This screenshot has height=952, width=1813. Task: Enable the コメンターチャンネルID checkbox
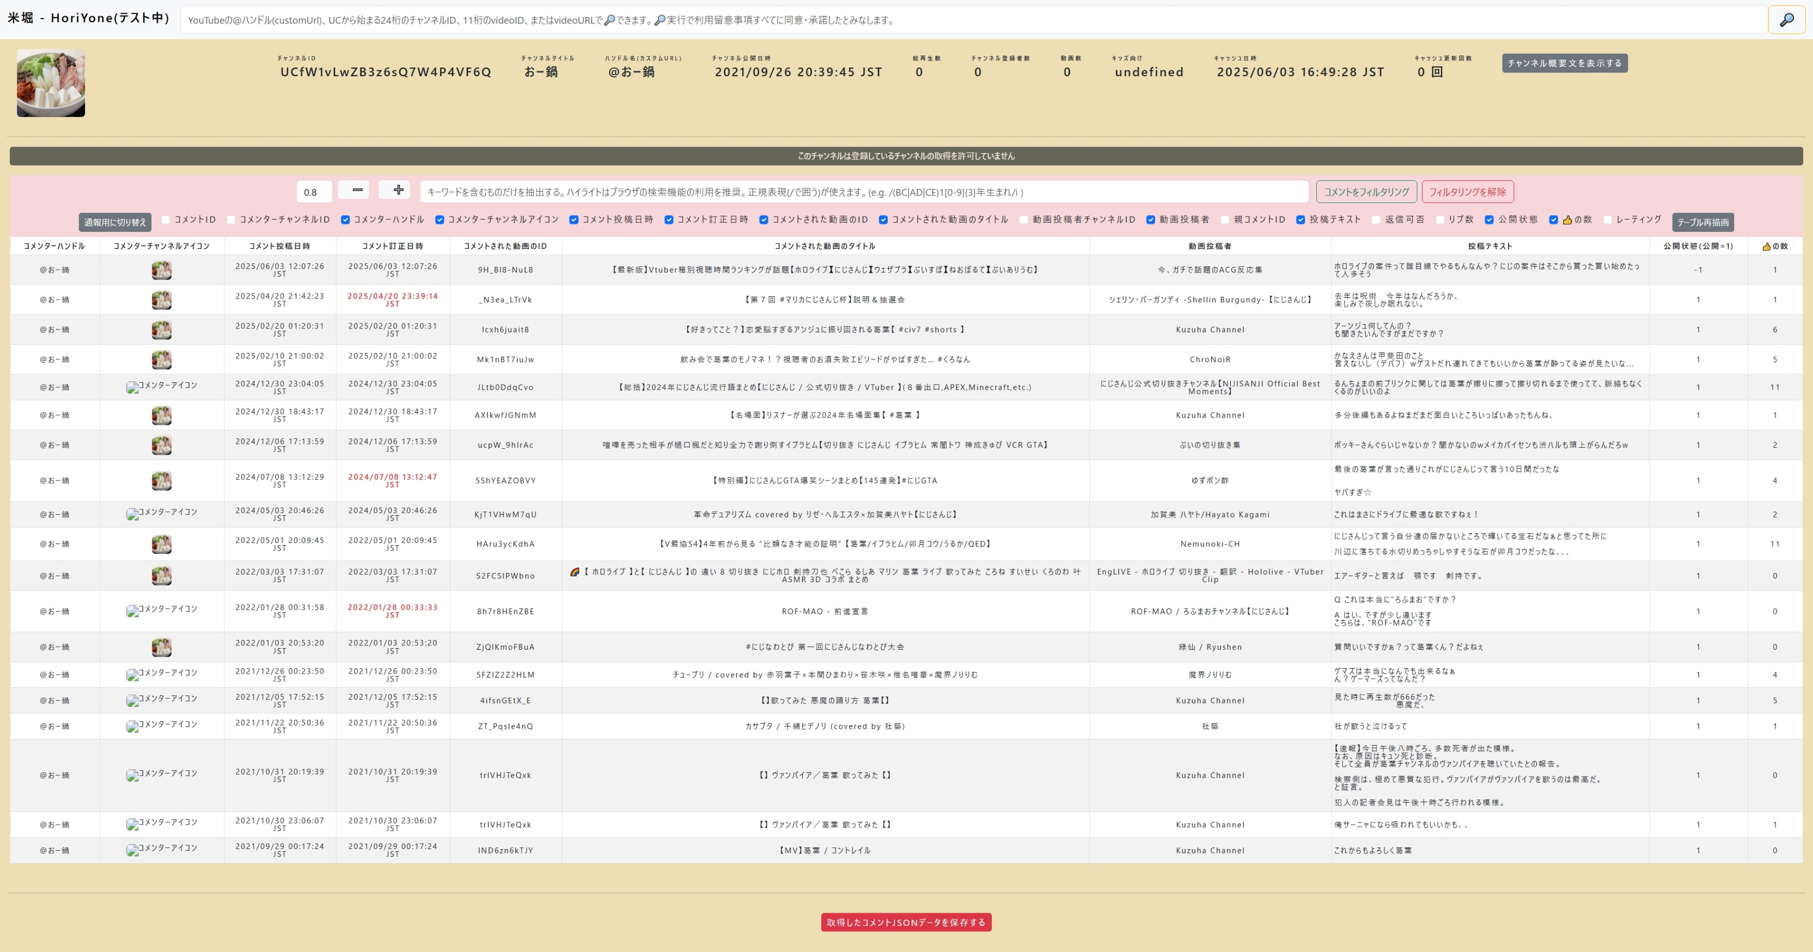pyautogui.click(x=231, y=219)
